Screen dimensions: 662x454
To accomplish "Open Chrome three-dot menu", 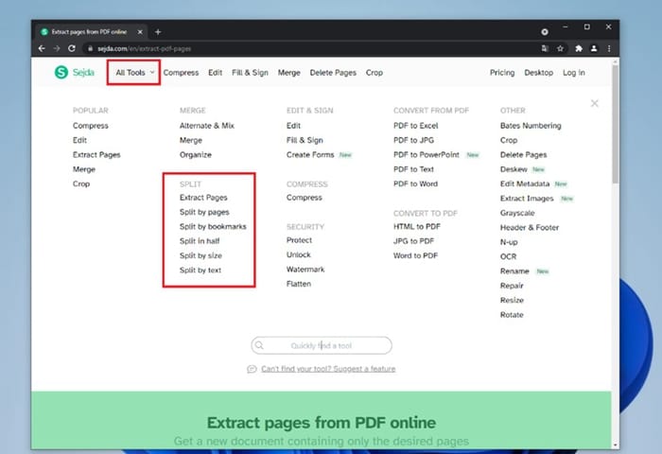I will pos(609,48).
